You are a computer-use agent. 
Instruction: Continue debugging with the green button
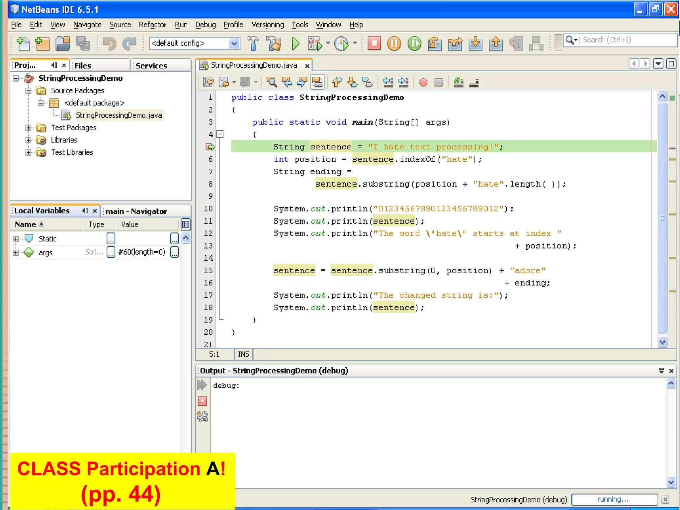click(x=414, y=43)
